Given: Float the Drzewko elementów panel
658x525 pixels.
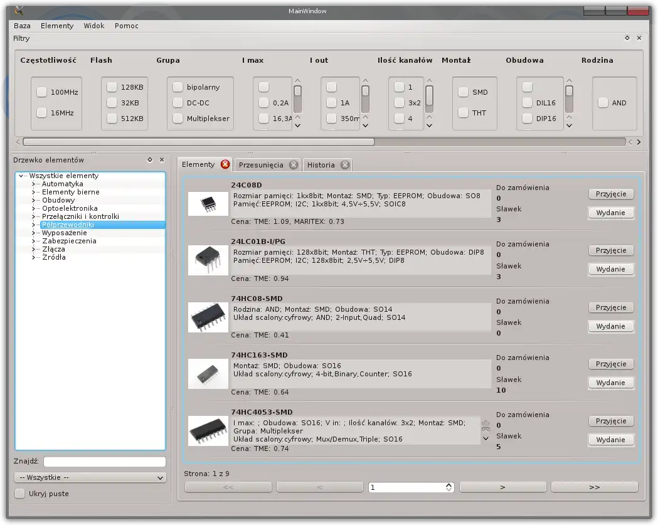Looking at the screenshot, I should 149,160.
